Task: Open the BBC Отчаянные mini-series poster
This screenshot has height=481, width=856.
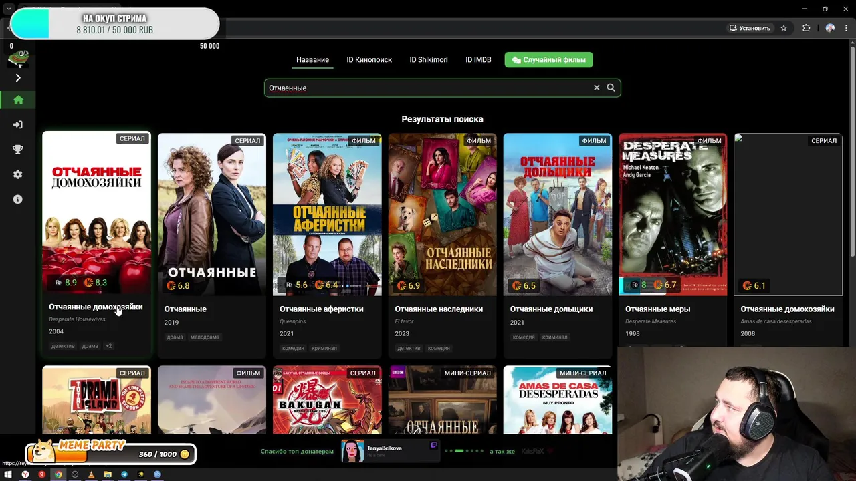Action: (x=442, y=399)
